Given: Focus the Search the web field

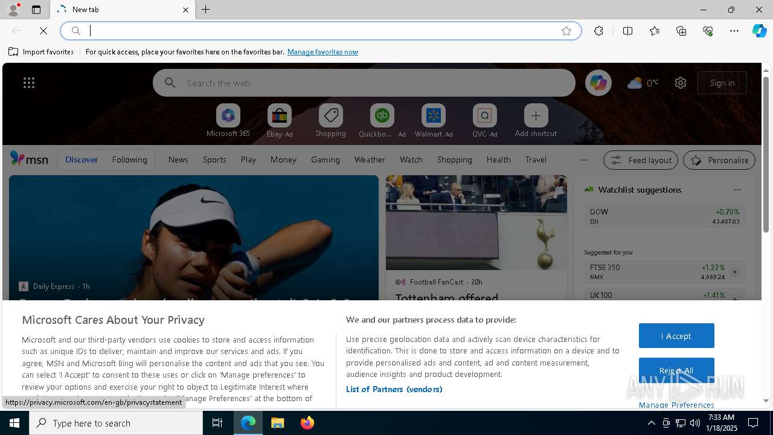Looking at the screenshot, I should [364, 83].
